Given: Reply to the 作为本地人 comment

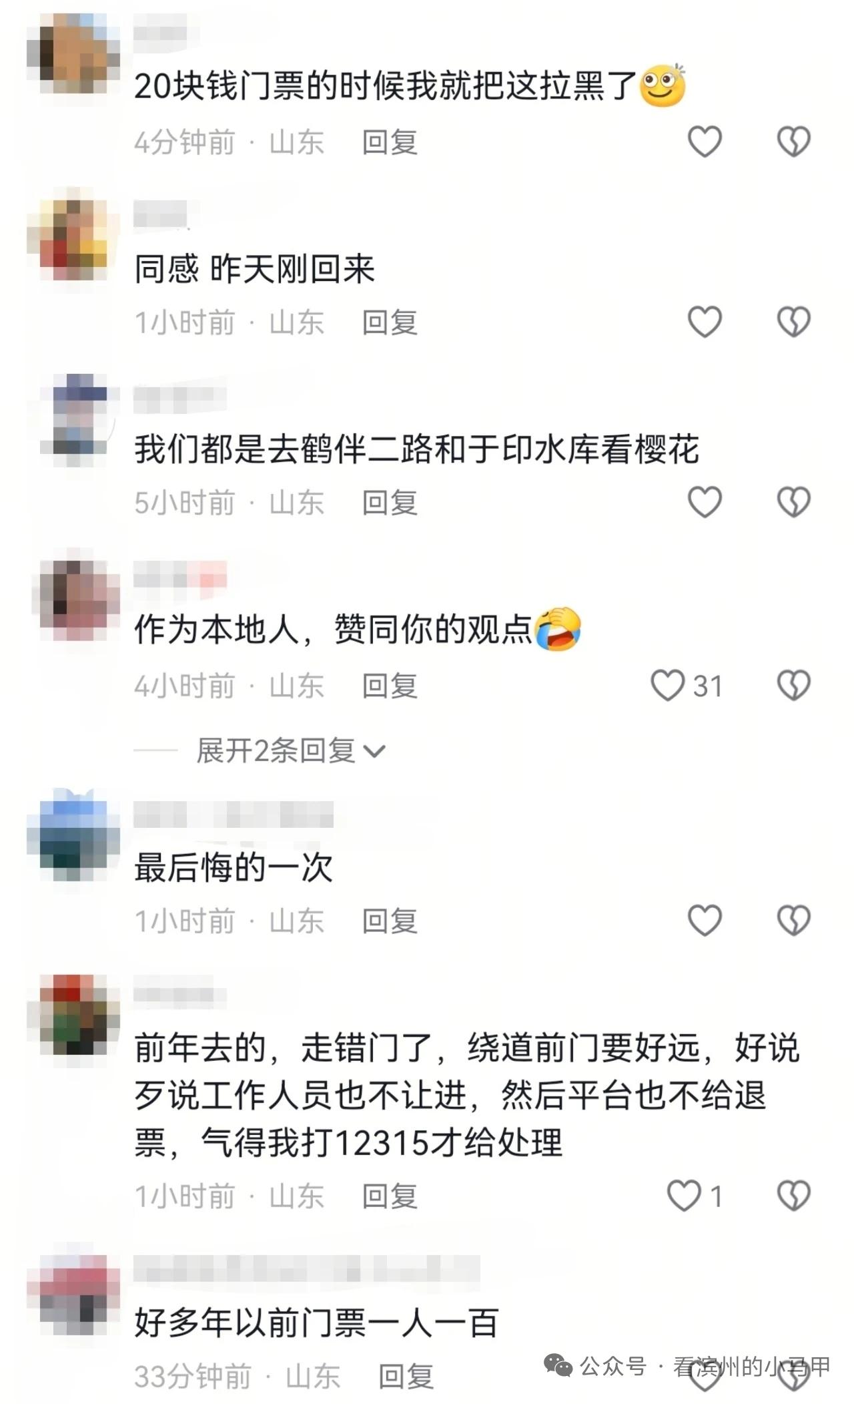Looking at the screenshot, I should 390,686.
